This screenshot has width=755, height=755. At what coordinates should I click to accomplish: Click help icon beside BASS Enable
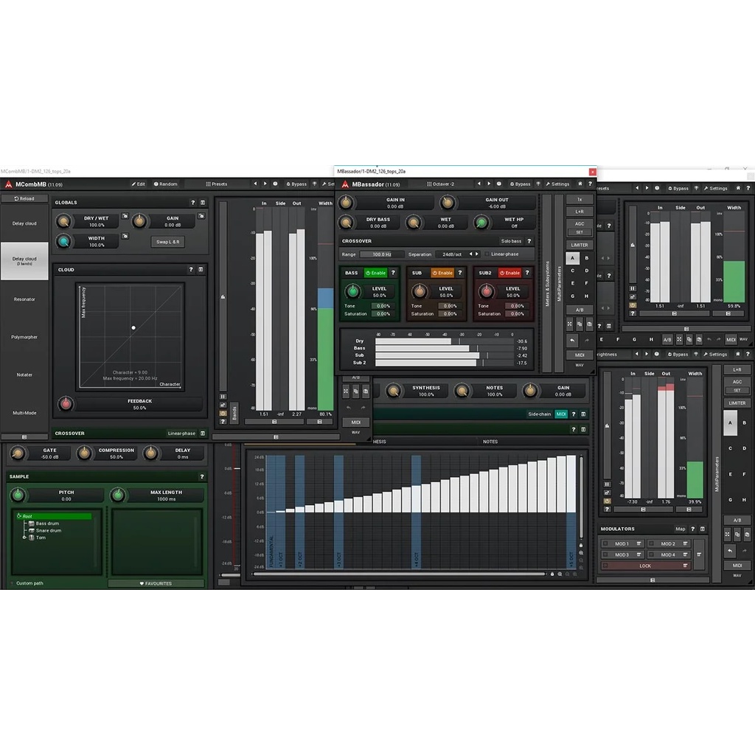pos(393,273)
